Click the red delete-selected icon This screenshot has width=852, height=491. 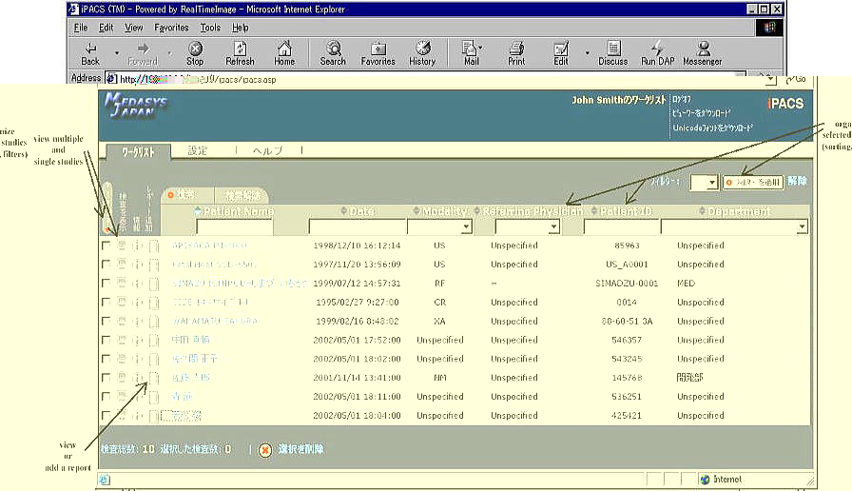click(x=265, y=449)
